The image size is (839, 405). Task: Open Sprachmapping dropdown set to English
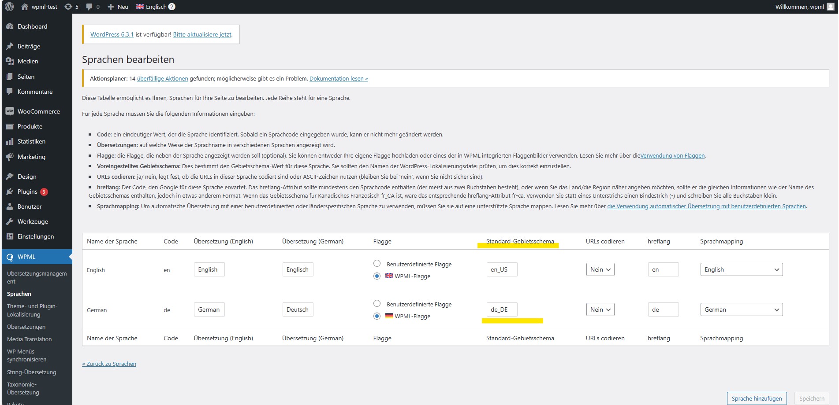(742, 269)
